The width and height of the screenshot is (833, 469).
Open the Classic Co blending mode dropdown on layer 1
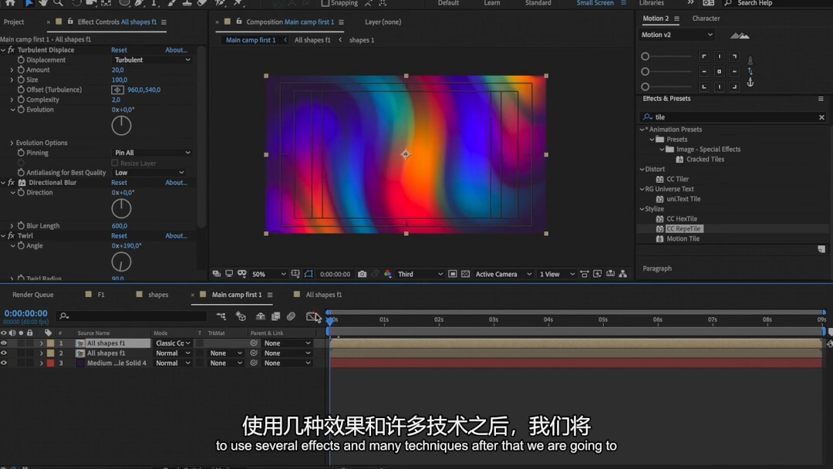173,343
